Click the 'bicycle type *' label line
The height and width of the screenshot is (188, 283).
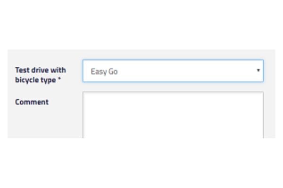tap(38, 79)
